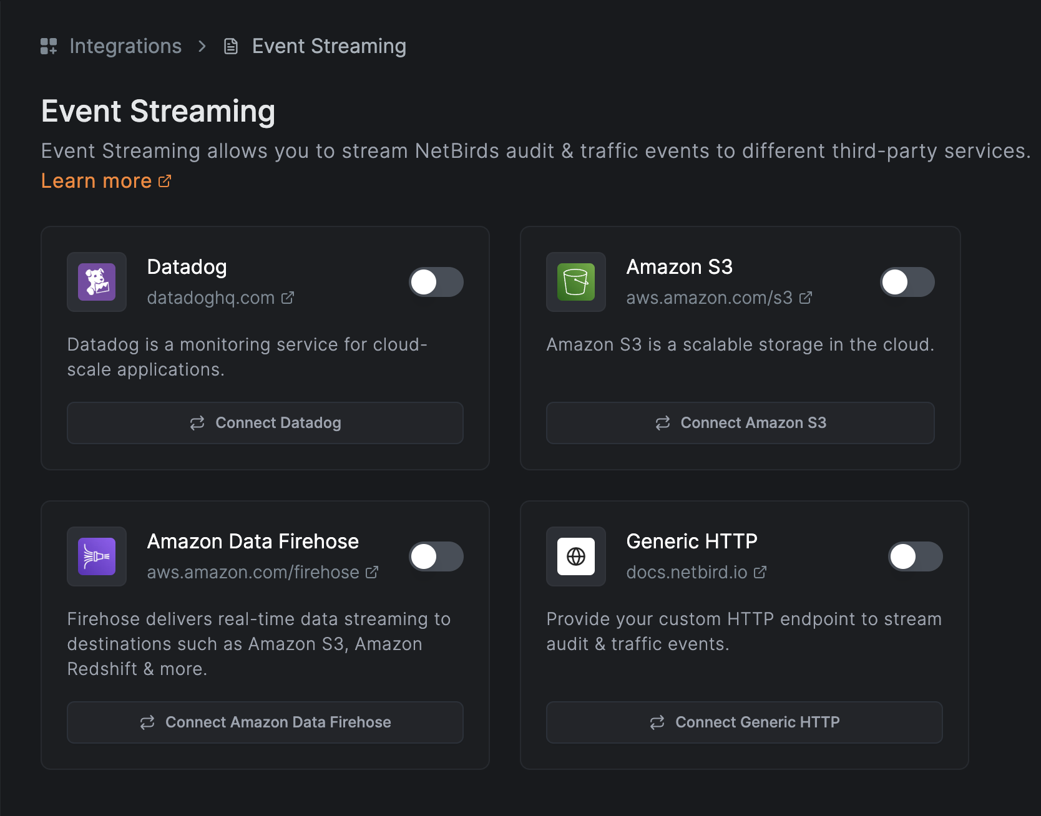Image resolution: width=1041 pixels, height=816 pixels.
Task: Click the document icon next to Event Streaming
Action: tap(231, 46)
